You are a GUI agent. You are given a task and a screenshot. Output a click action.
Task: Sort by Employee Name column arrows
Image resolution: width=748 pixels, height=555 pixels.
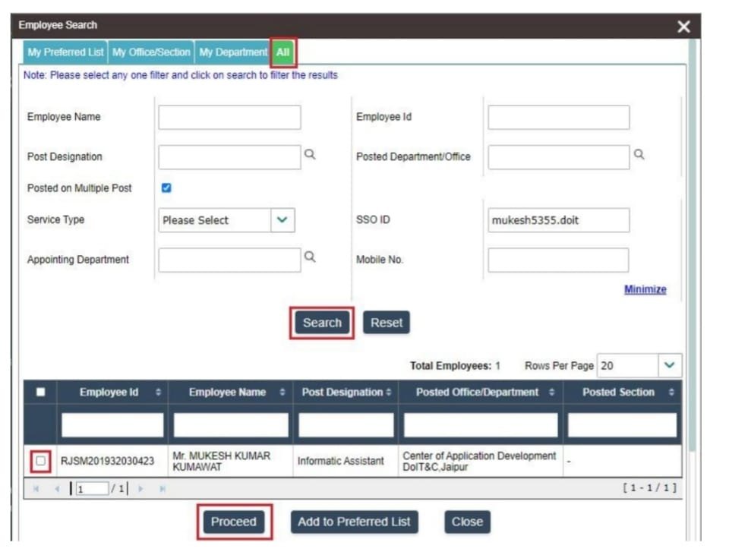click(282, 392)
